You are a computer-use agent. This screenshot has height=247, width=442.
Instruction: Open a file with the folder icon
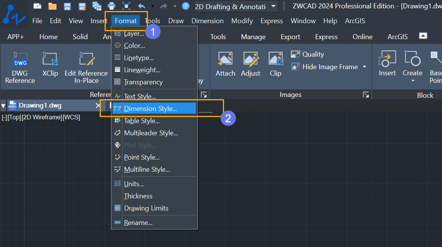tap(52, 6)
